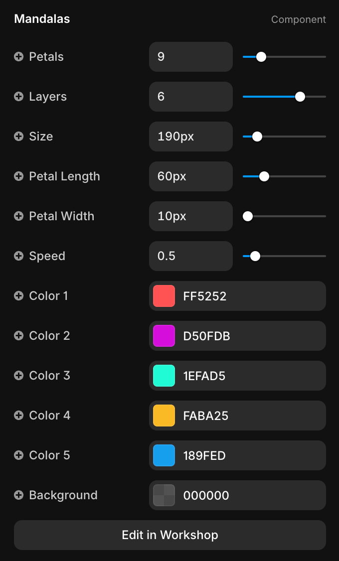Open the Color 1 red swatch
The image size is (339, 561).
pyautogui.click(x=164, y=296)
